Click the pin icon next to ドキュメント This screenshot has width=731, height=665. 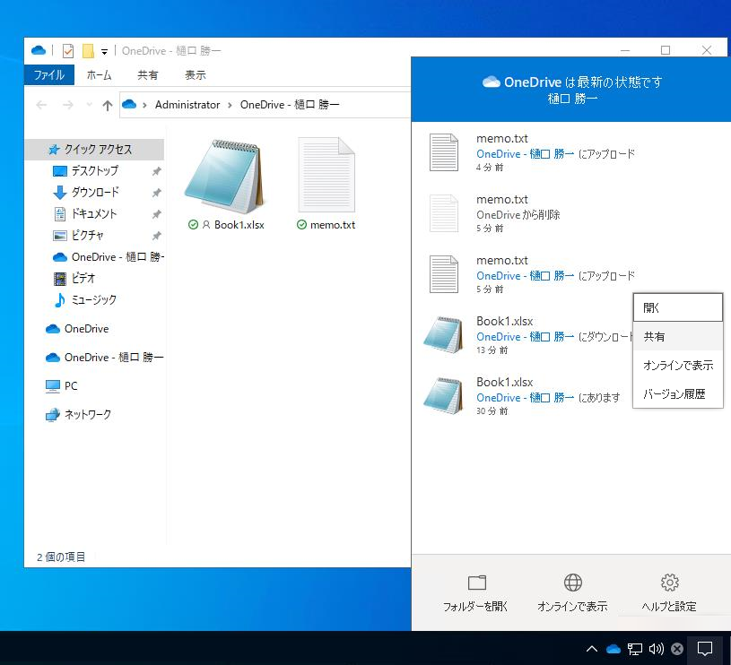point(157,214)
